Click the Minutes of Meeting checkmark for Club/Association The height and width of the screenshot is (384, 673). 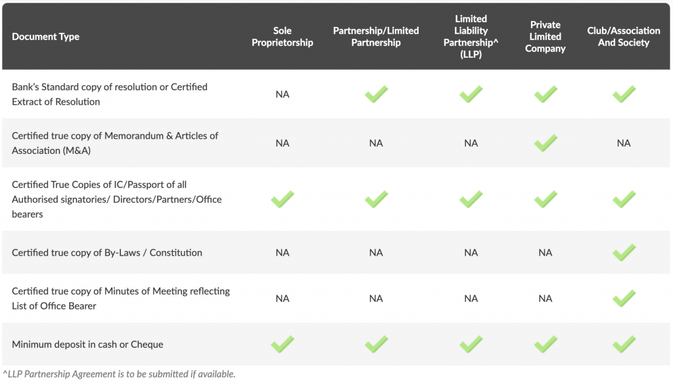pyautogui.click(x=624, y=299)
